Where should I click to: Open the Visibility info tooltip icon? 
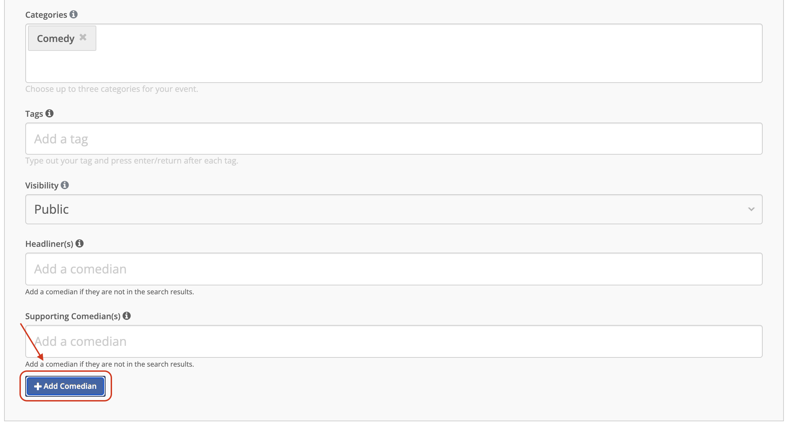tap(65, 185)
